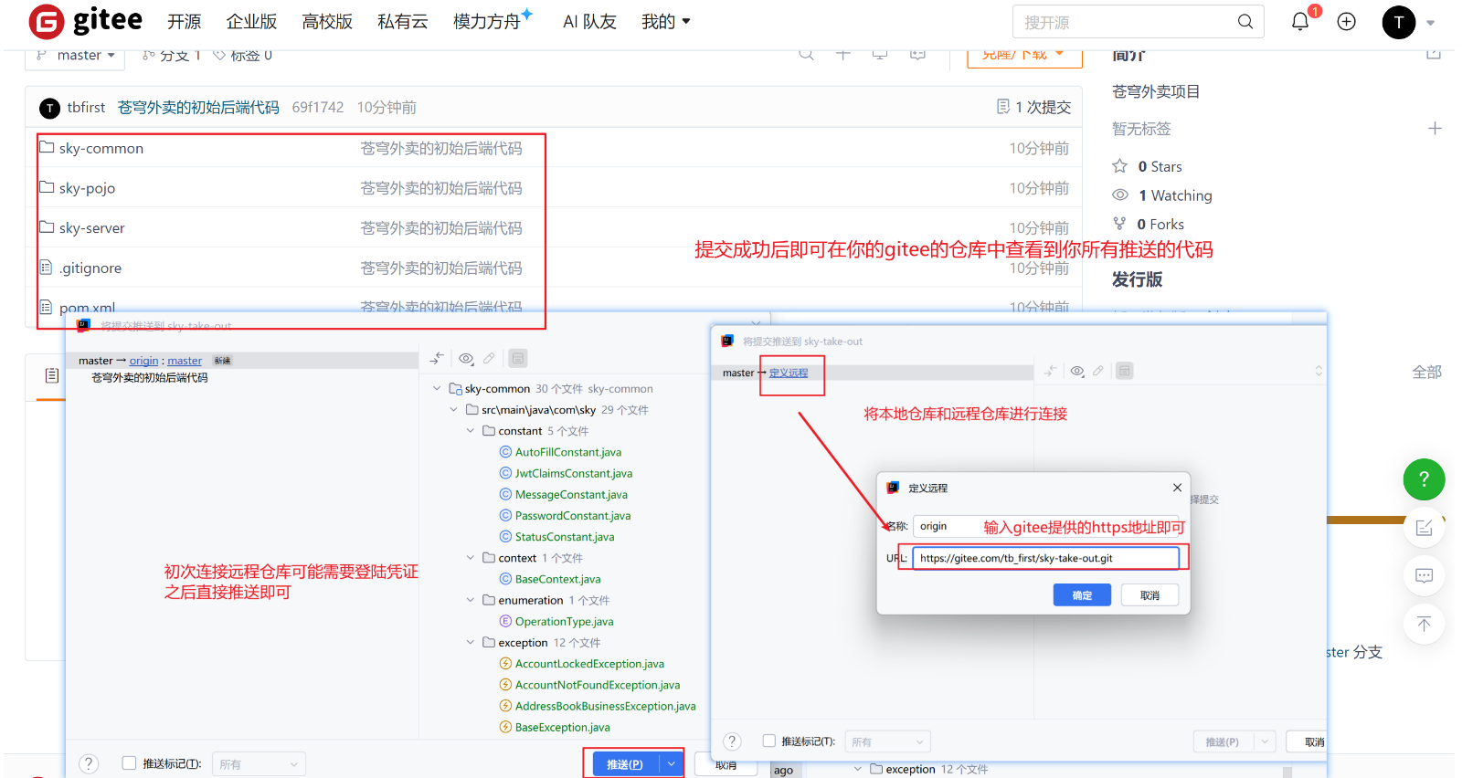Screen dimensions: 1462x778
Task: Click the Forks icon in sidebar
Action: tap(1119, 224)
